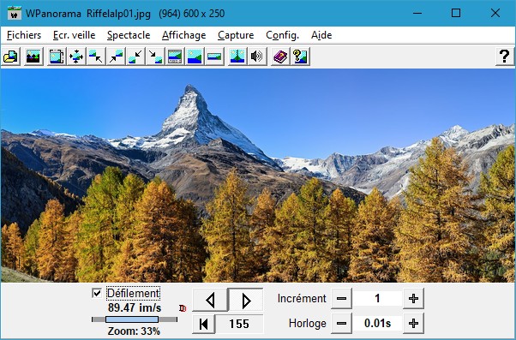This screenshot has width=516, height=340.
Task: Click the Incrément label
Action: (302, 299)
